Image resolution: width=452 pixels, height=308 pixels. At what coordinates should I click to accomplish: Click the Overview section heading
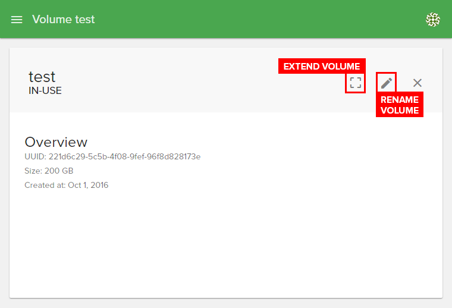(x=56, y=142)
